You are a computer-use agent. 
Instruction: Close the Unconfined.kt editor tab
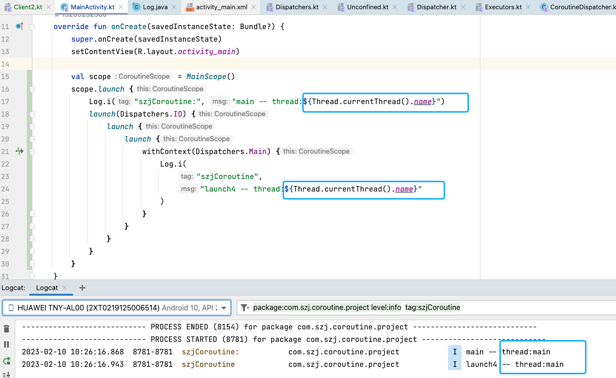395,7
